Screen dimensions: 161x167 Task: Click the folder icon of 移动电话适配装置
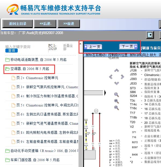pyautogui.click(x=8, y=60)
